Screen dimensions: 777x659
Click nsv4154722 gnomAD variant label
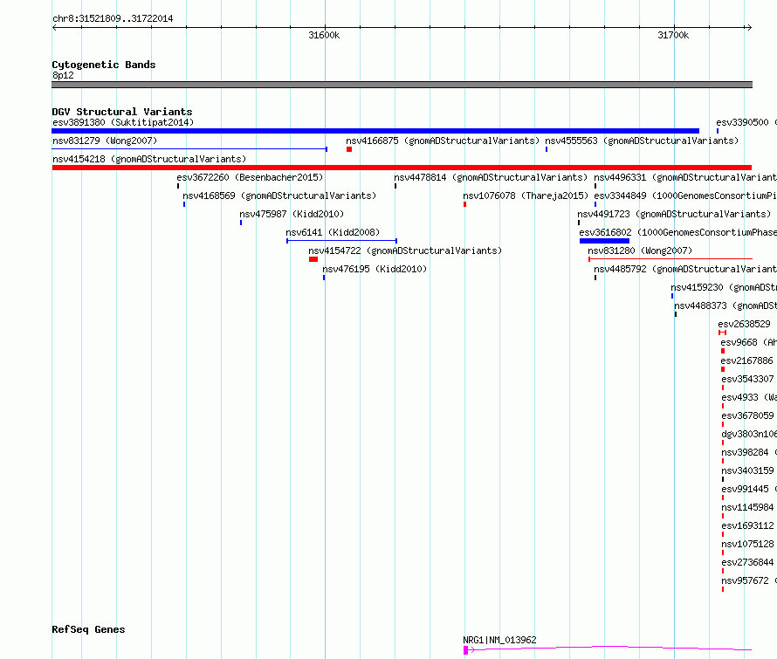pyautogui.click(x=405, y=251)
